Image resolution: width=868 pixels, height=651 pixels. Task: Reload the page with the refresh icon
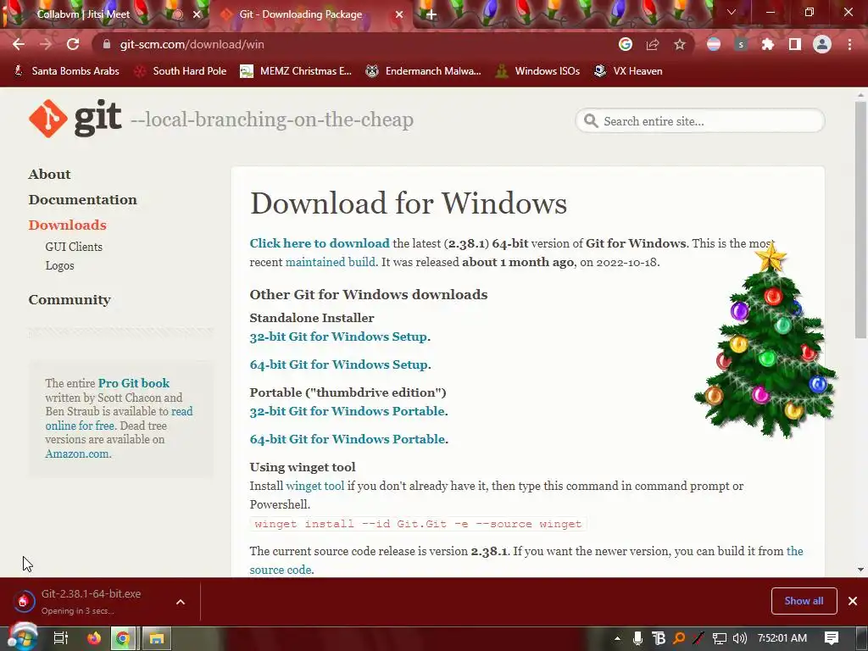73,44
